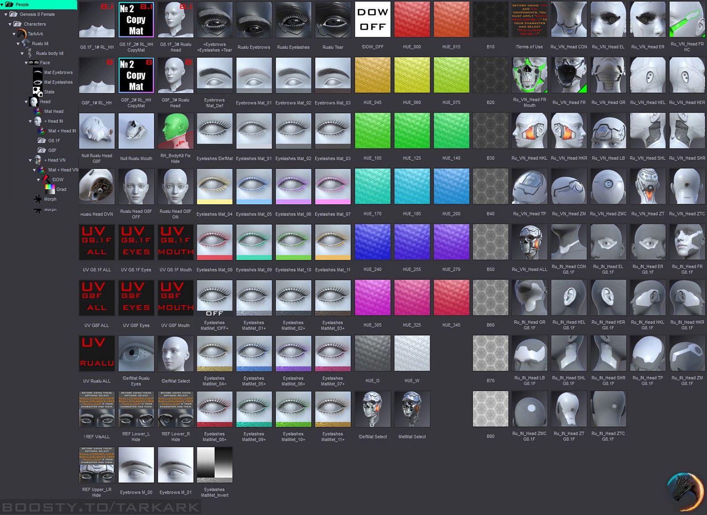The image size is (707, 515).
Task: Toggle !REF Lower_R Hide preset
Action: [x=175, y=409]
